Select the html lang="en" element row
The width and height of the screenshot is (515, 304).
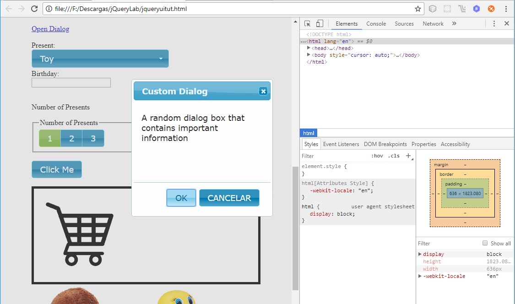[x=407, y=41]
